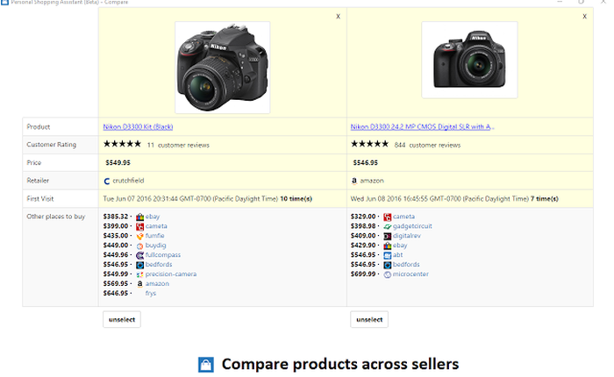
Task: Remove the left product using its X
Action: click(x=338, y=17)
